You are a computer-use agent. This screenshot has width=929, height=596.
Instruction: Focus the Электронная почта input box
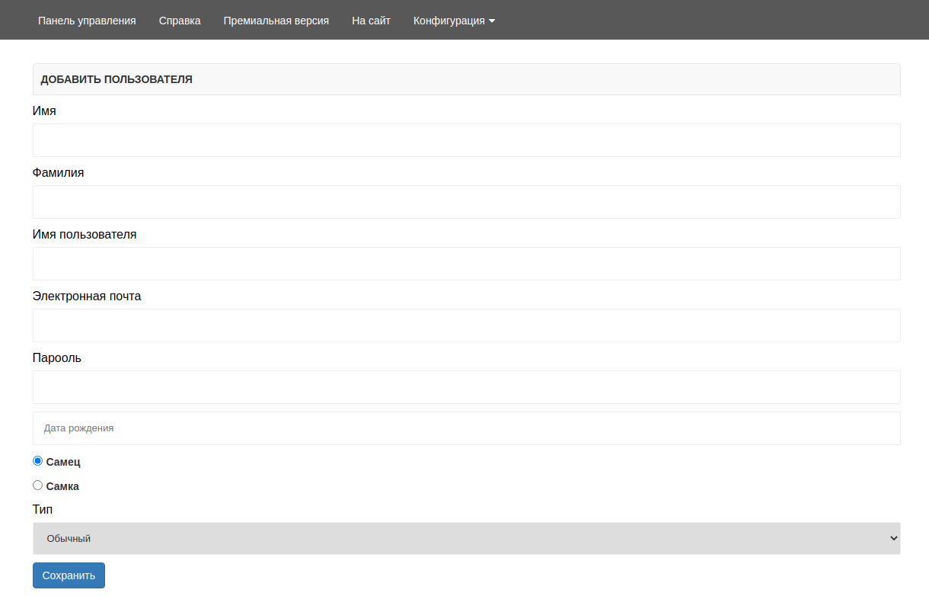(x=466, y=325)
